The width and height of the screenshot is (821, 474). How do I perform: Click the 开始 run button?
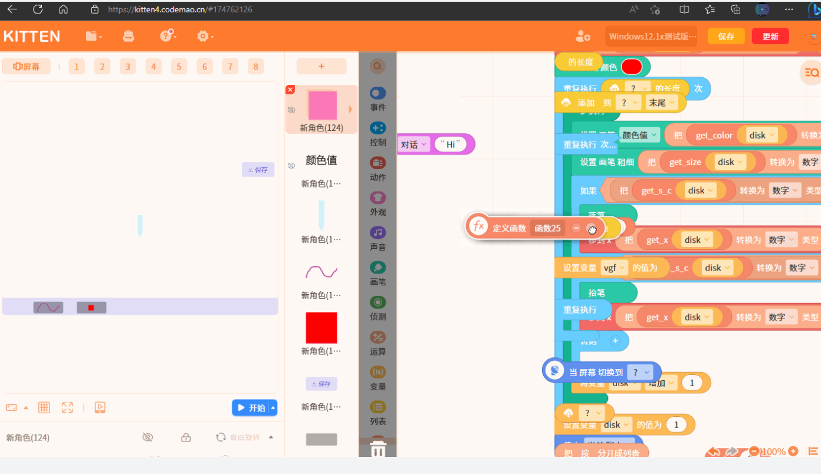point(251,407)
